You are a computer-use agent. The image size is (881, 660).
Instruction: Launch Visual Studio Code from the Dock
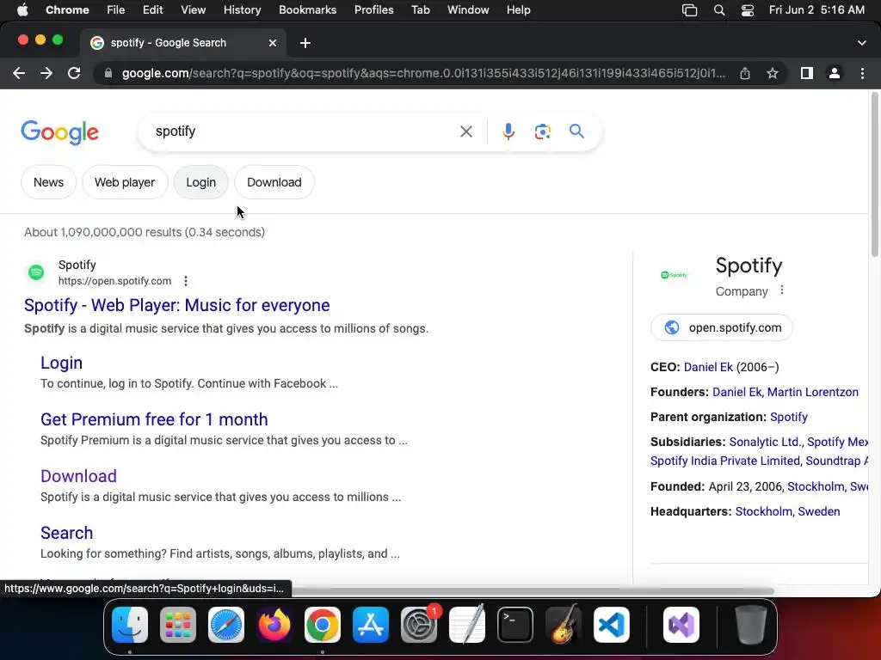point(612,625)
